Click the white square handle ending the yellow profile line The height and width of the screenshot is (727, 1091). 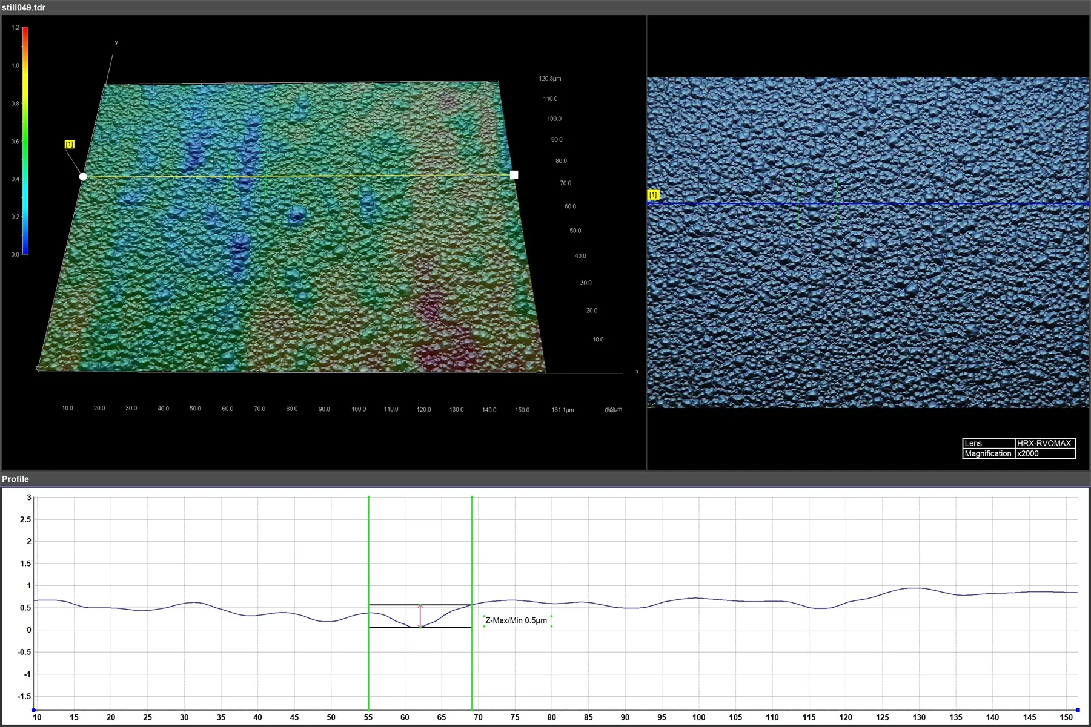point(514,175)
